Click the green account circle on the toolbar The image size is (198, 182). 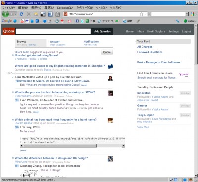tap(185, 21)
